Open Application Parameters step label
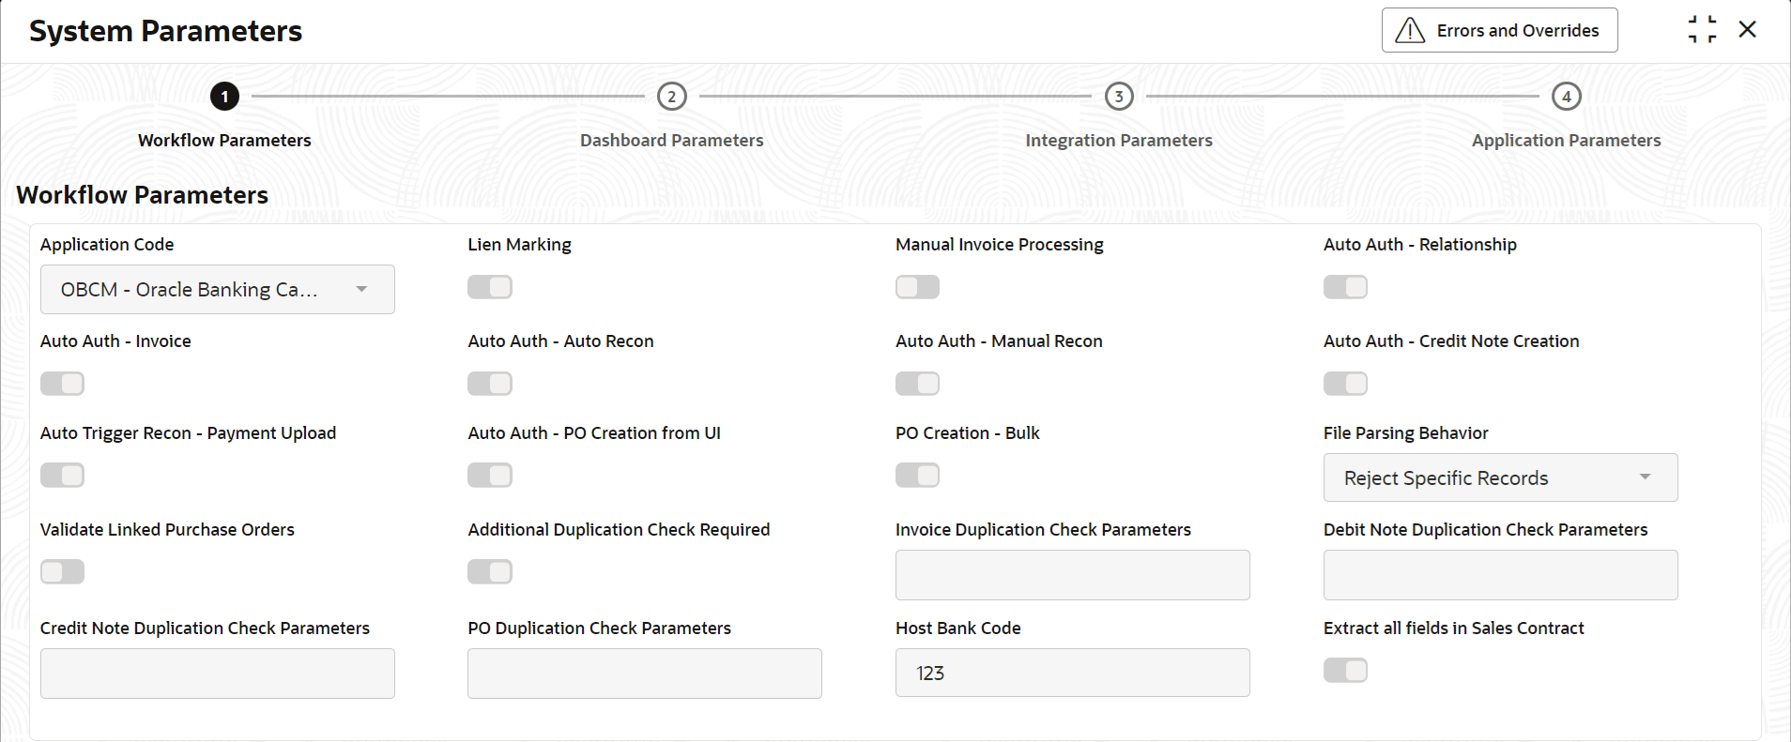This screenshot has height=742, width=1791. pos(1566,141)
